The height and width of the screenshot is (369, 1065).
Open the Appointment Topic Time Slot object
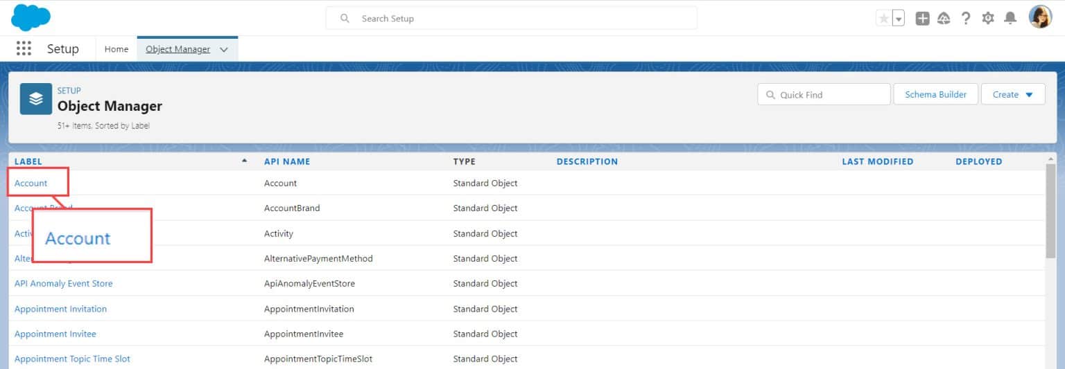(x=73, y=359)
